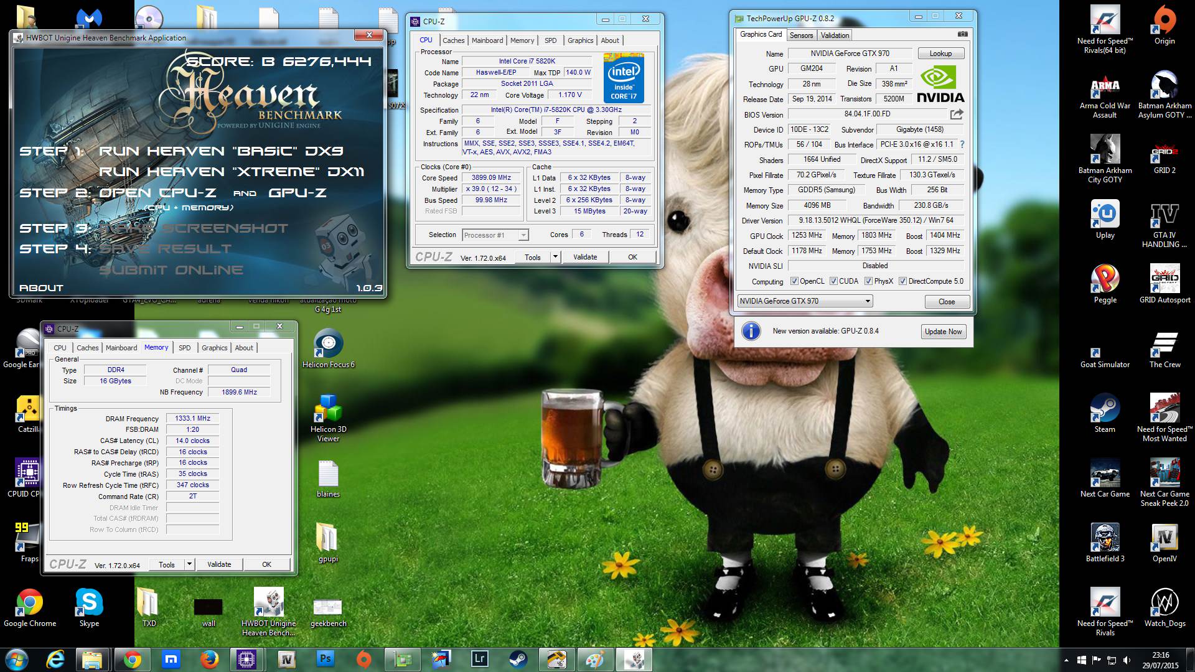Open Arma Cold War Assault shortcut
The height and width of the screenshot is (672, 1195).
(1105, 95)
